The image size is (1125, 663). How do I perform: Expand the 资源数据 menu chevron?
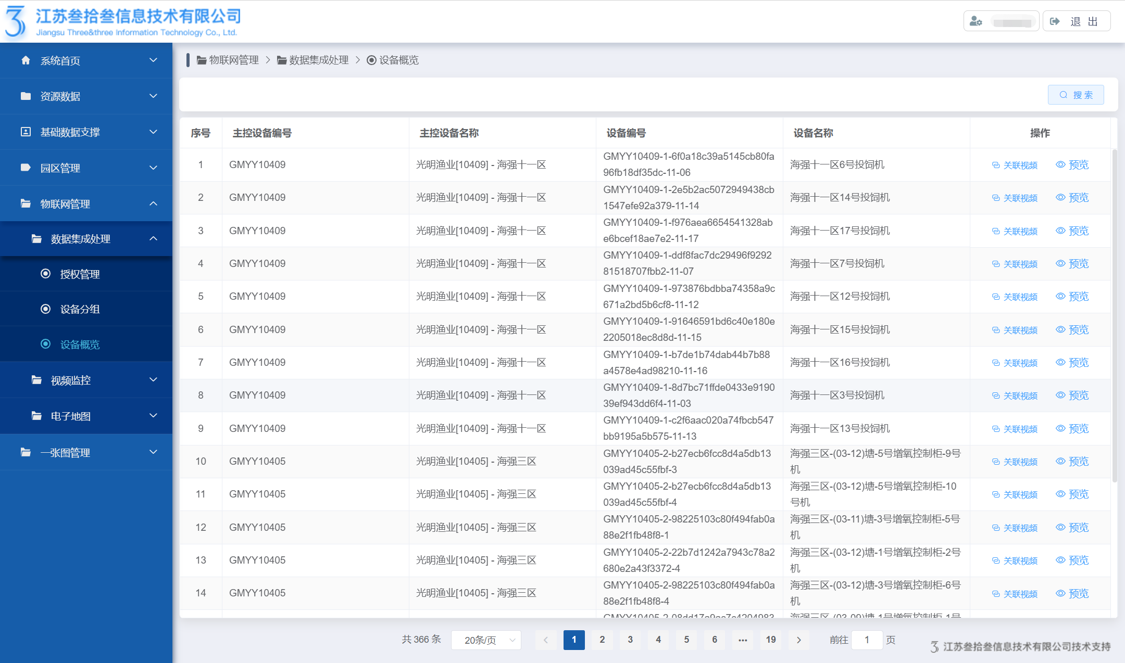click(x=153, y=96)
